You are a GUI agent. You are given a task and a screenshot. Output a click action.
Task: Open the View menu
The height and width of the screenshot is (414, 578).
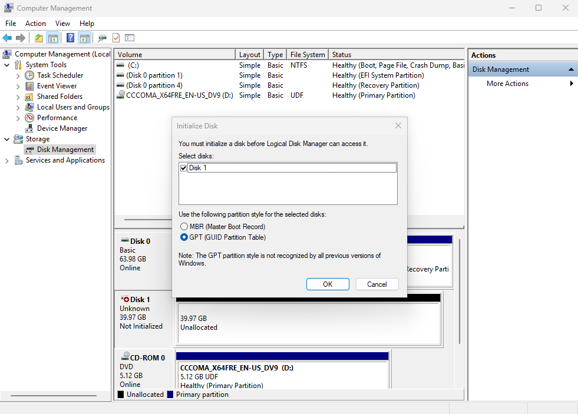point(62,24)
